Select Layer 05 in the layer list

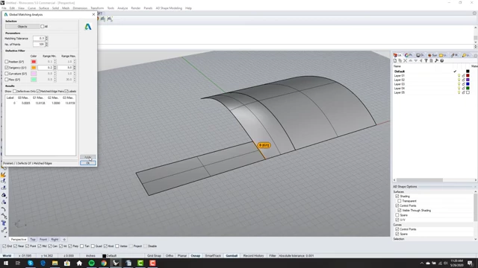tap(400, 92)
